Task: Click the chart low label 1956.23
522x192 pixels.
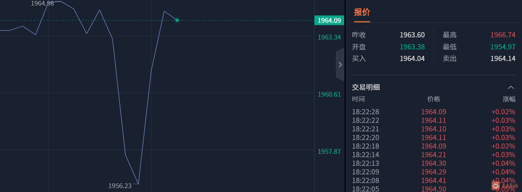Action: (x=120, y=186)
